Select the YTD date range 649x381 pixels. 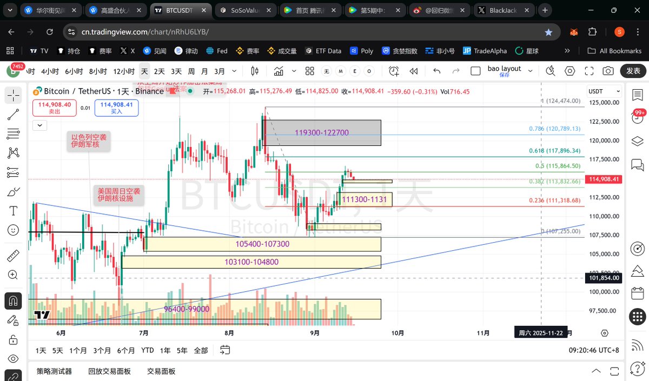[147, 350]
